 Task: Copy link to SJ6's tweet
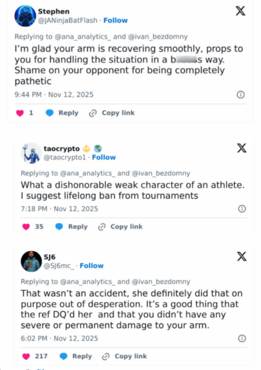click(125, 356)
